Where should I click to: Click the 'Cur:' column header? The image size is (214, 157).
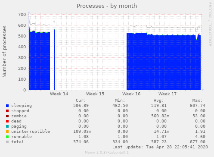click(81, 100)
